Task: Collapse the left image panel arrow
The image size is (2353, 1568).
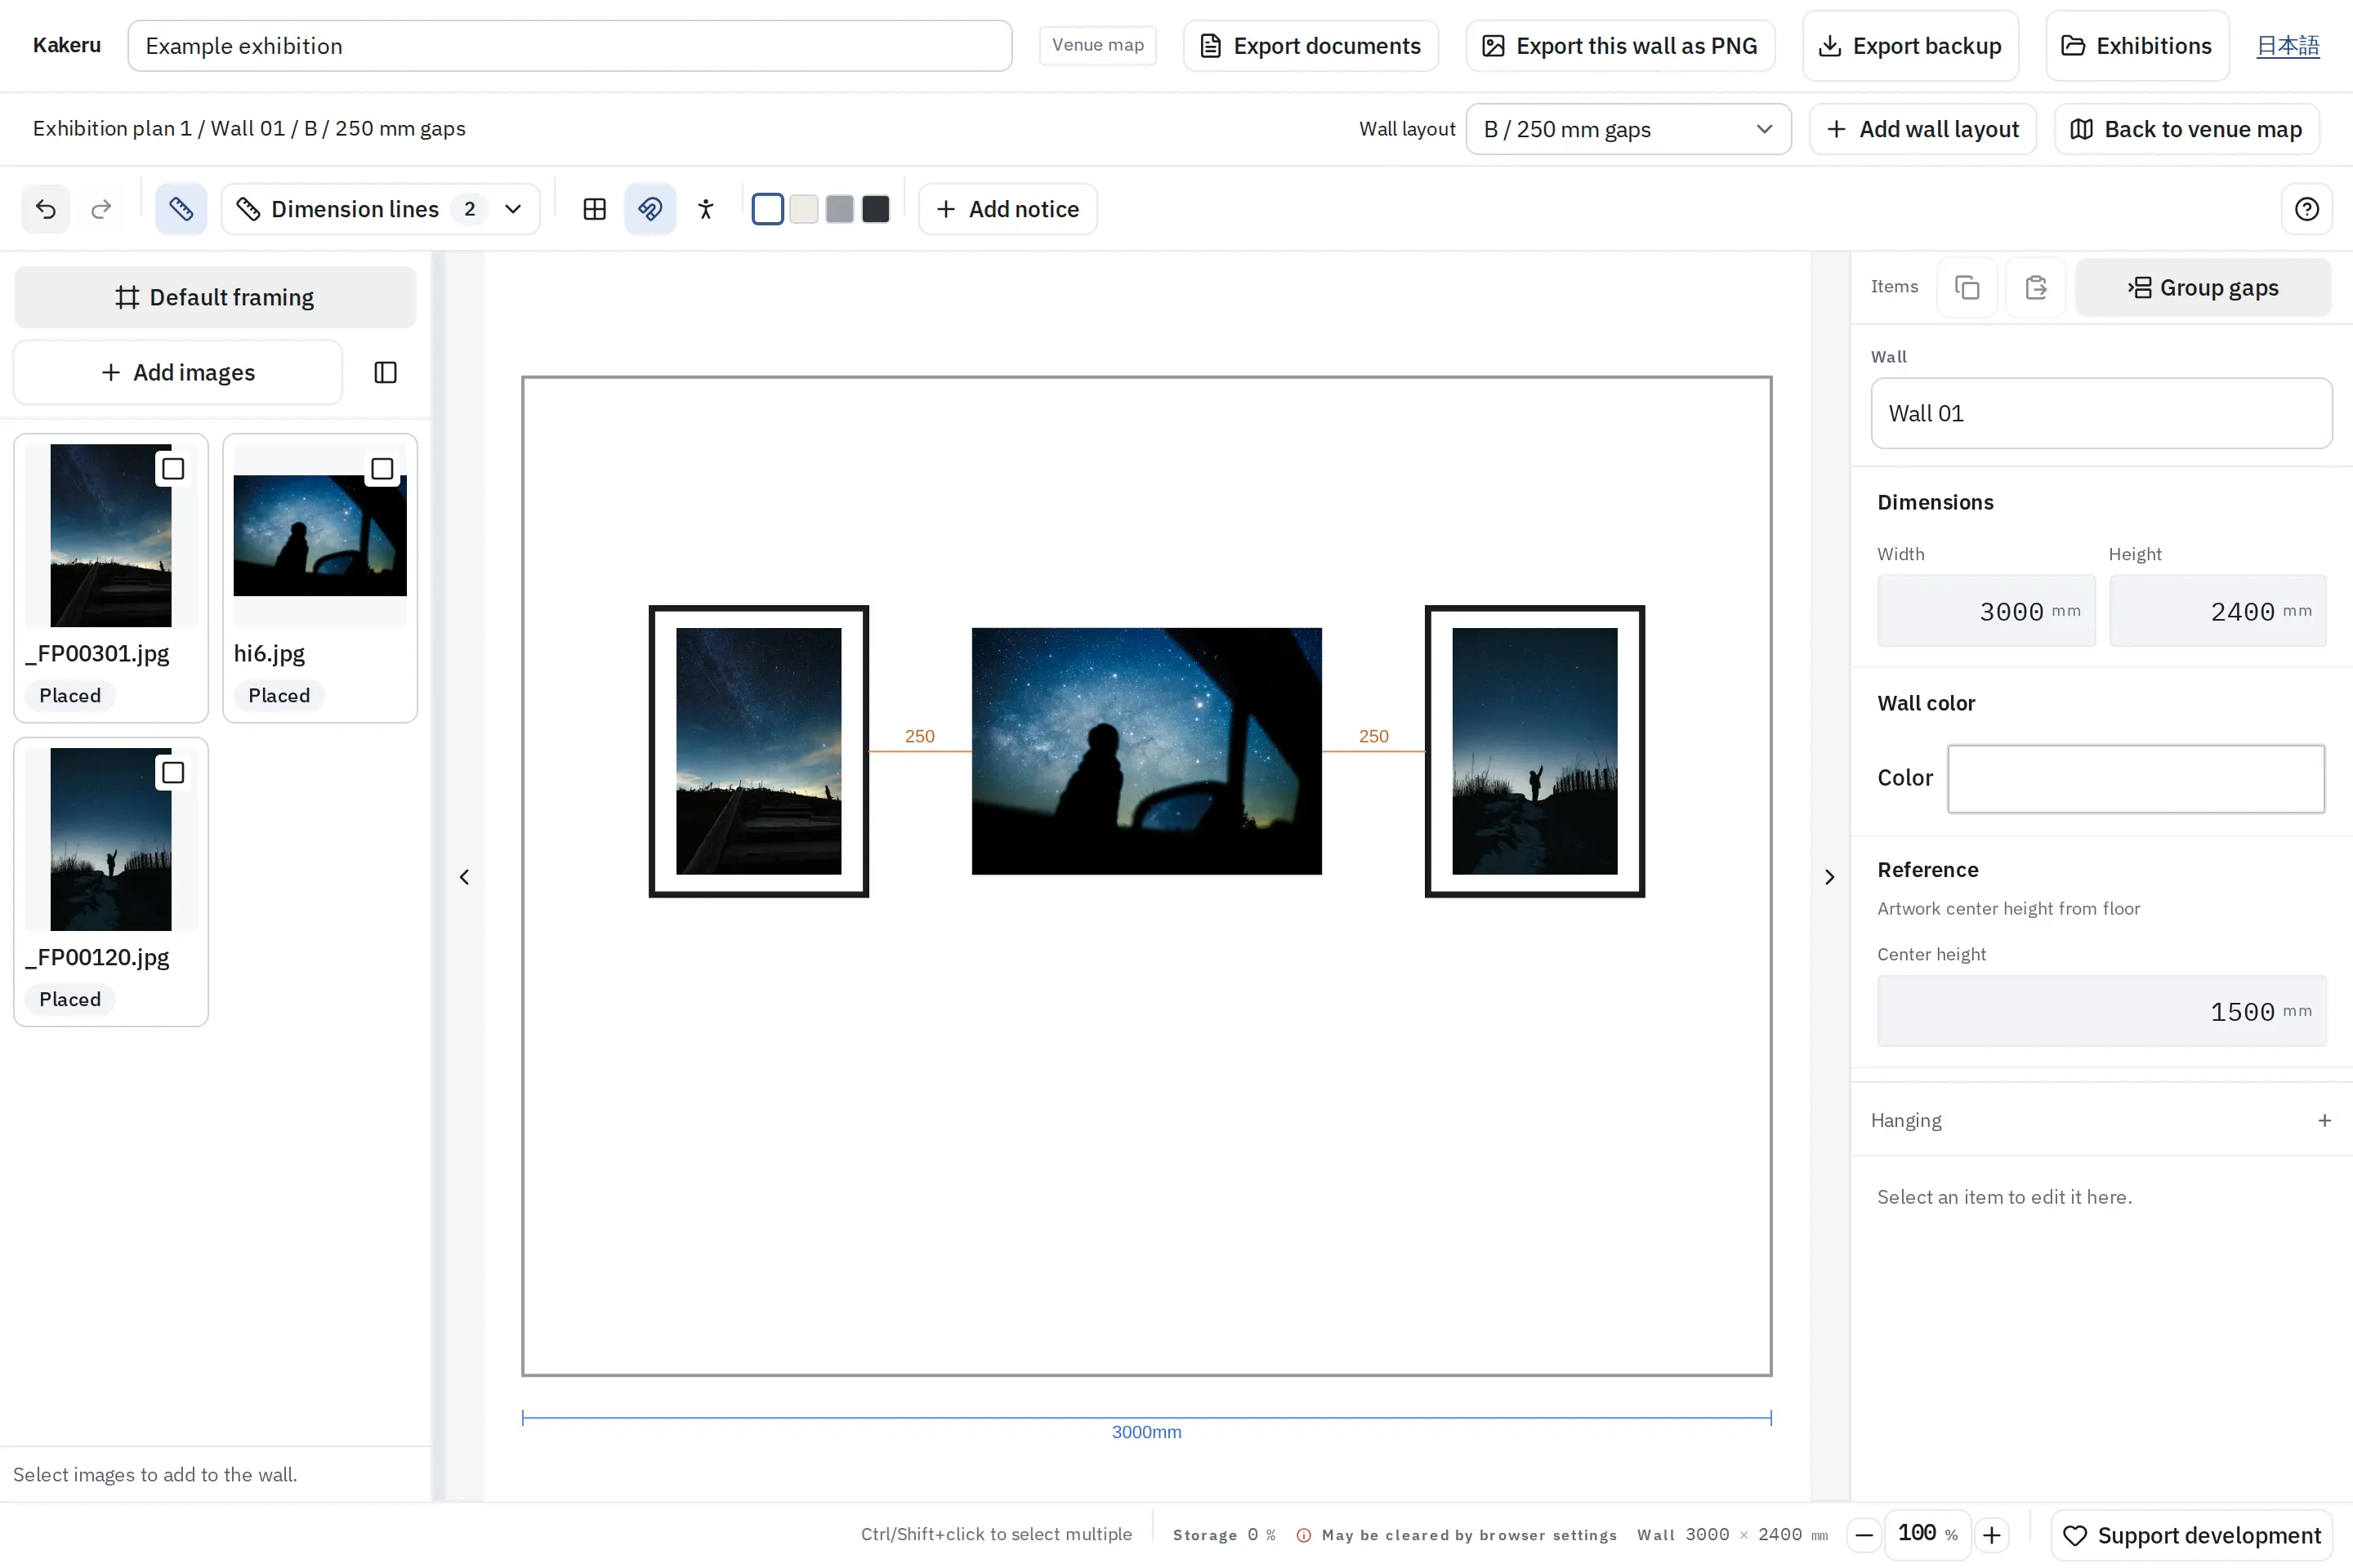Action: pyautogui.click(x=464, y=877)
